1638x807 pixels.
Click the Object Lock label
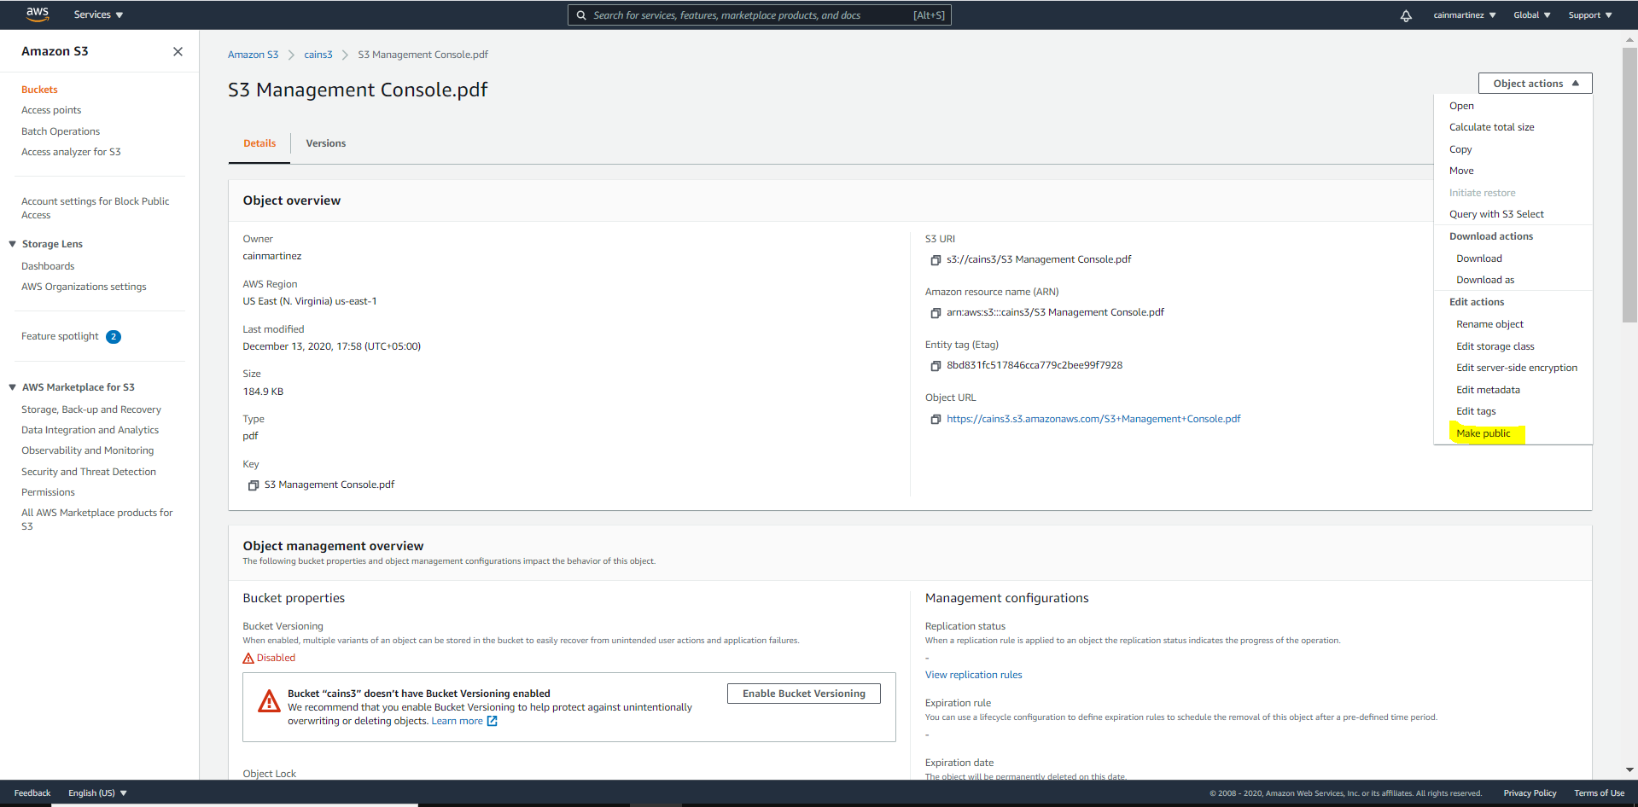click(x=269, y=774)
